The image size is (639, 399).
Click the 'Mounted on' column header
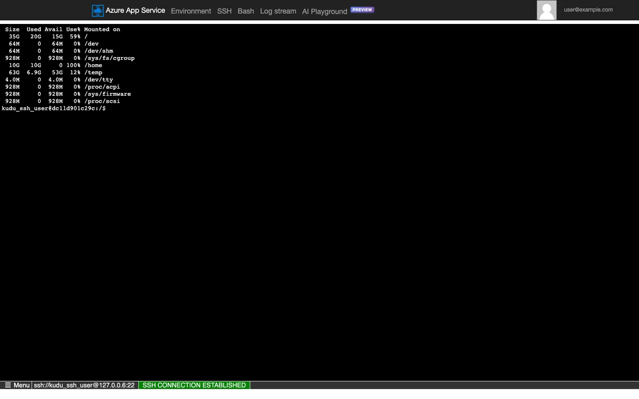pyautogui.click(x=102, y=29)
